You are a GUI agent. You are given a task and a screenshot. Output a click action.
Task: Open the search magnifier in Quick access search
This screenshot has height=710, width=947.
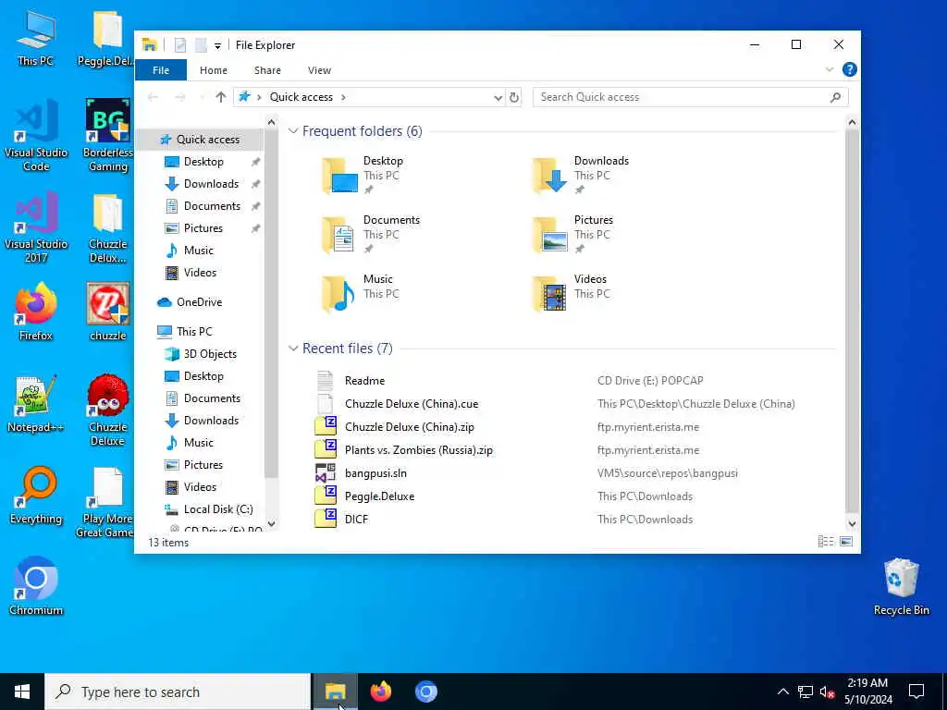pos(836,97)
